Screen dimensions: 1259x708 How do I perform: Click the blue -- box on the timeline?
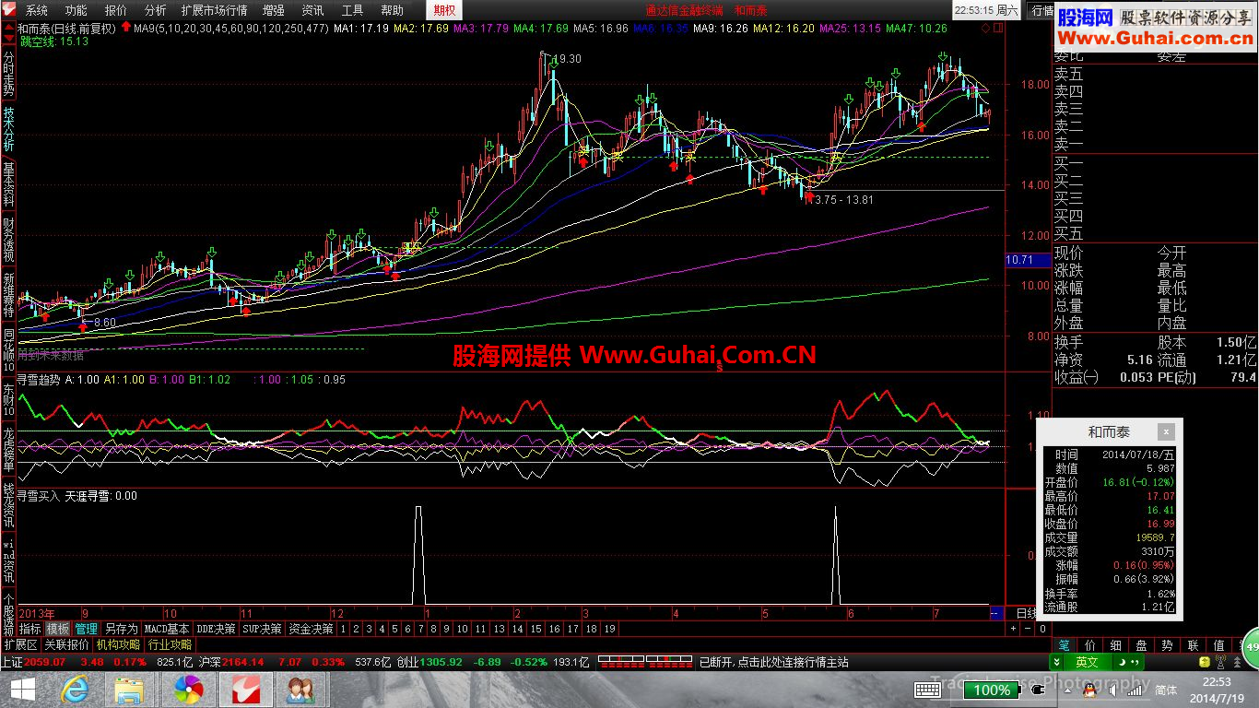click(x=996, y=613)
